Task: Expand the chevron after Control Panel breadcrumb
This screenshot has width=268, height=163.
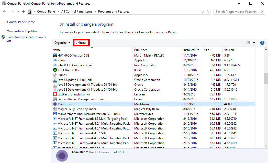Action: (x=59, y=12)
